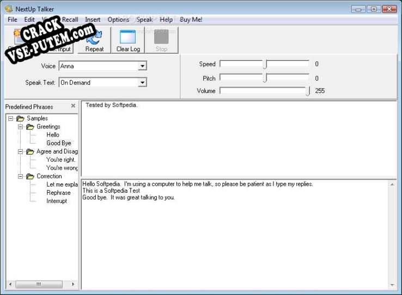Select the Good Bye phrase
Viewport: 402px width, 295px height.
coord(59,143)
